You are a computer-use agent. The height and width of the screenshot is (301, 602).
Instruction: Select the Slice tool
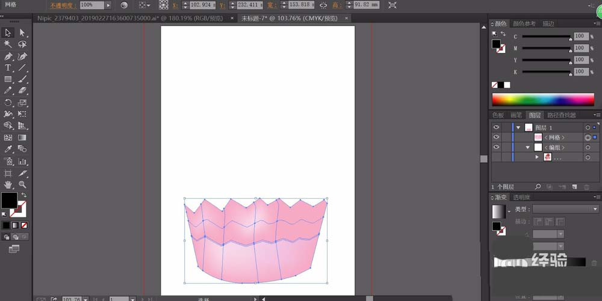(x=22, y=174)
